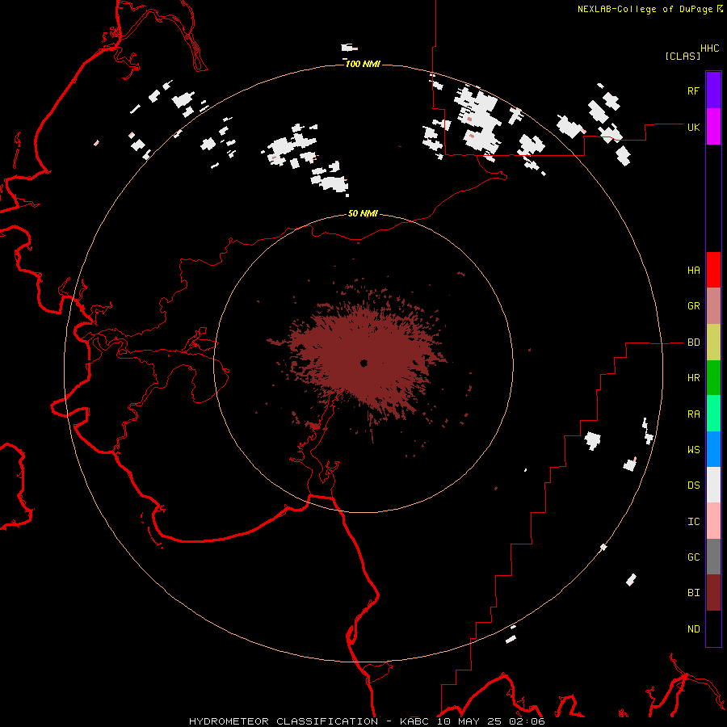727x727 pixels.
Task: Click the red HA legend color swatch
Action: [x=713, y=270]
